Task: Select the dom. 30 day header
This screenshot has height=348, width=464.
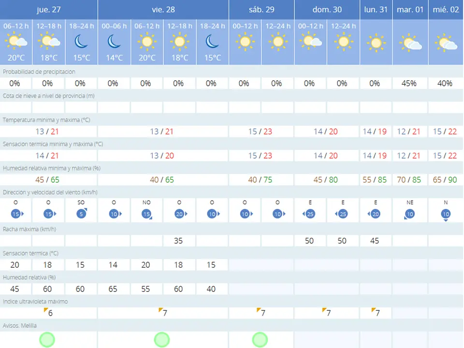Action: [x=327, y=10]
